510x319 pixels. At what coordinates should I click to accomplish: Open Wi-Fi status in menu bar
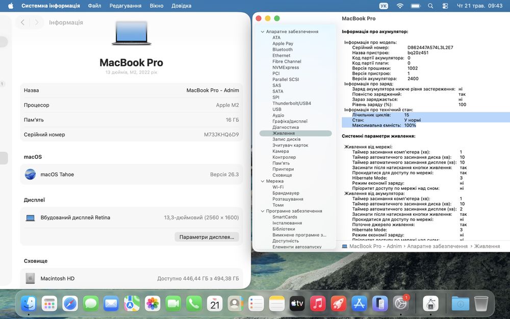tap(400, 6)
